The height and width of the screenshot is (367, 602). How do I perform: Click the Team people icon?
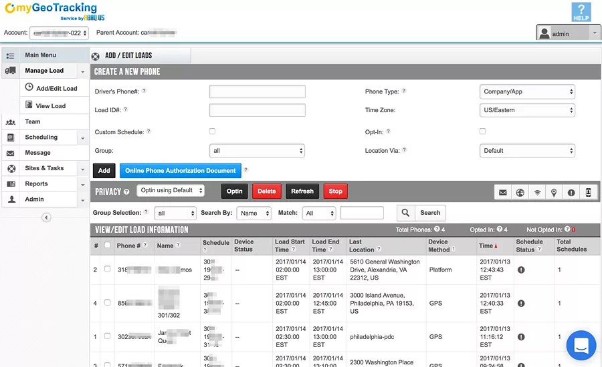click(11, 122)
